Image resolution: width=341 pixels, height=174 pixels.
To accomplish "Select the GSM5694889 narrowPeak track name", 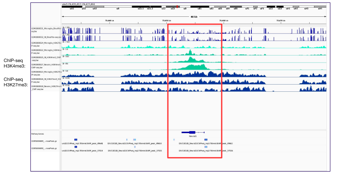I will point(44,141).
